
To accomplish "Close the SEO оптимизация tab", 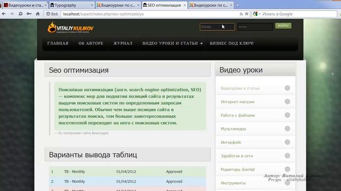I will point(185,5).
